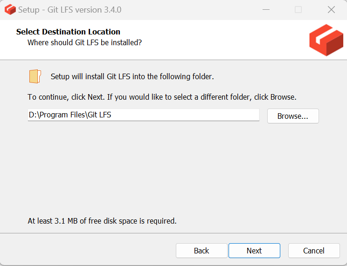Continue with the Next button
Screen dimensions: 347x266
point(254,251)
